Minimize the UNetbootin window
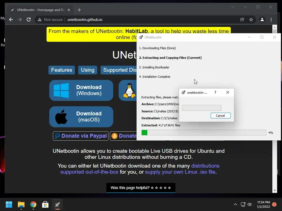 [x=250, y=37]
